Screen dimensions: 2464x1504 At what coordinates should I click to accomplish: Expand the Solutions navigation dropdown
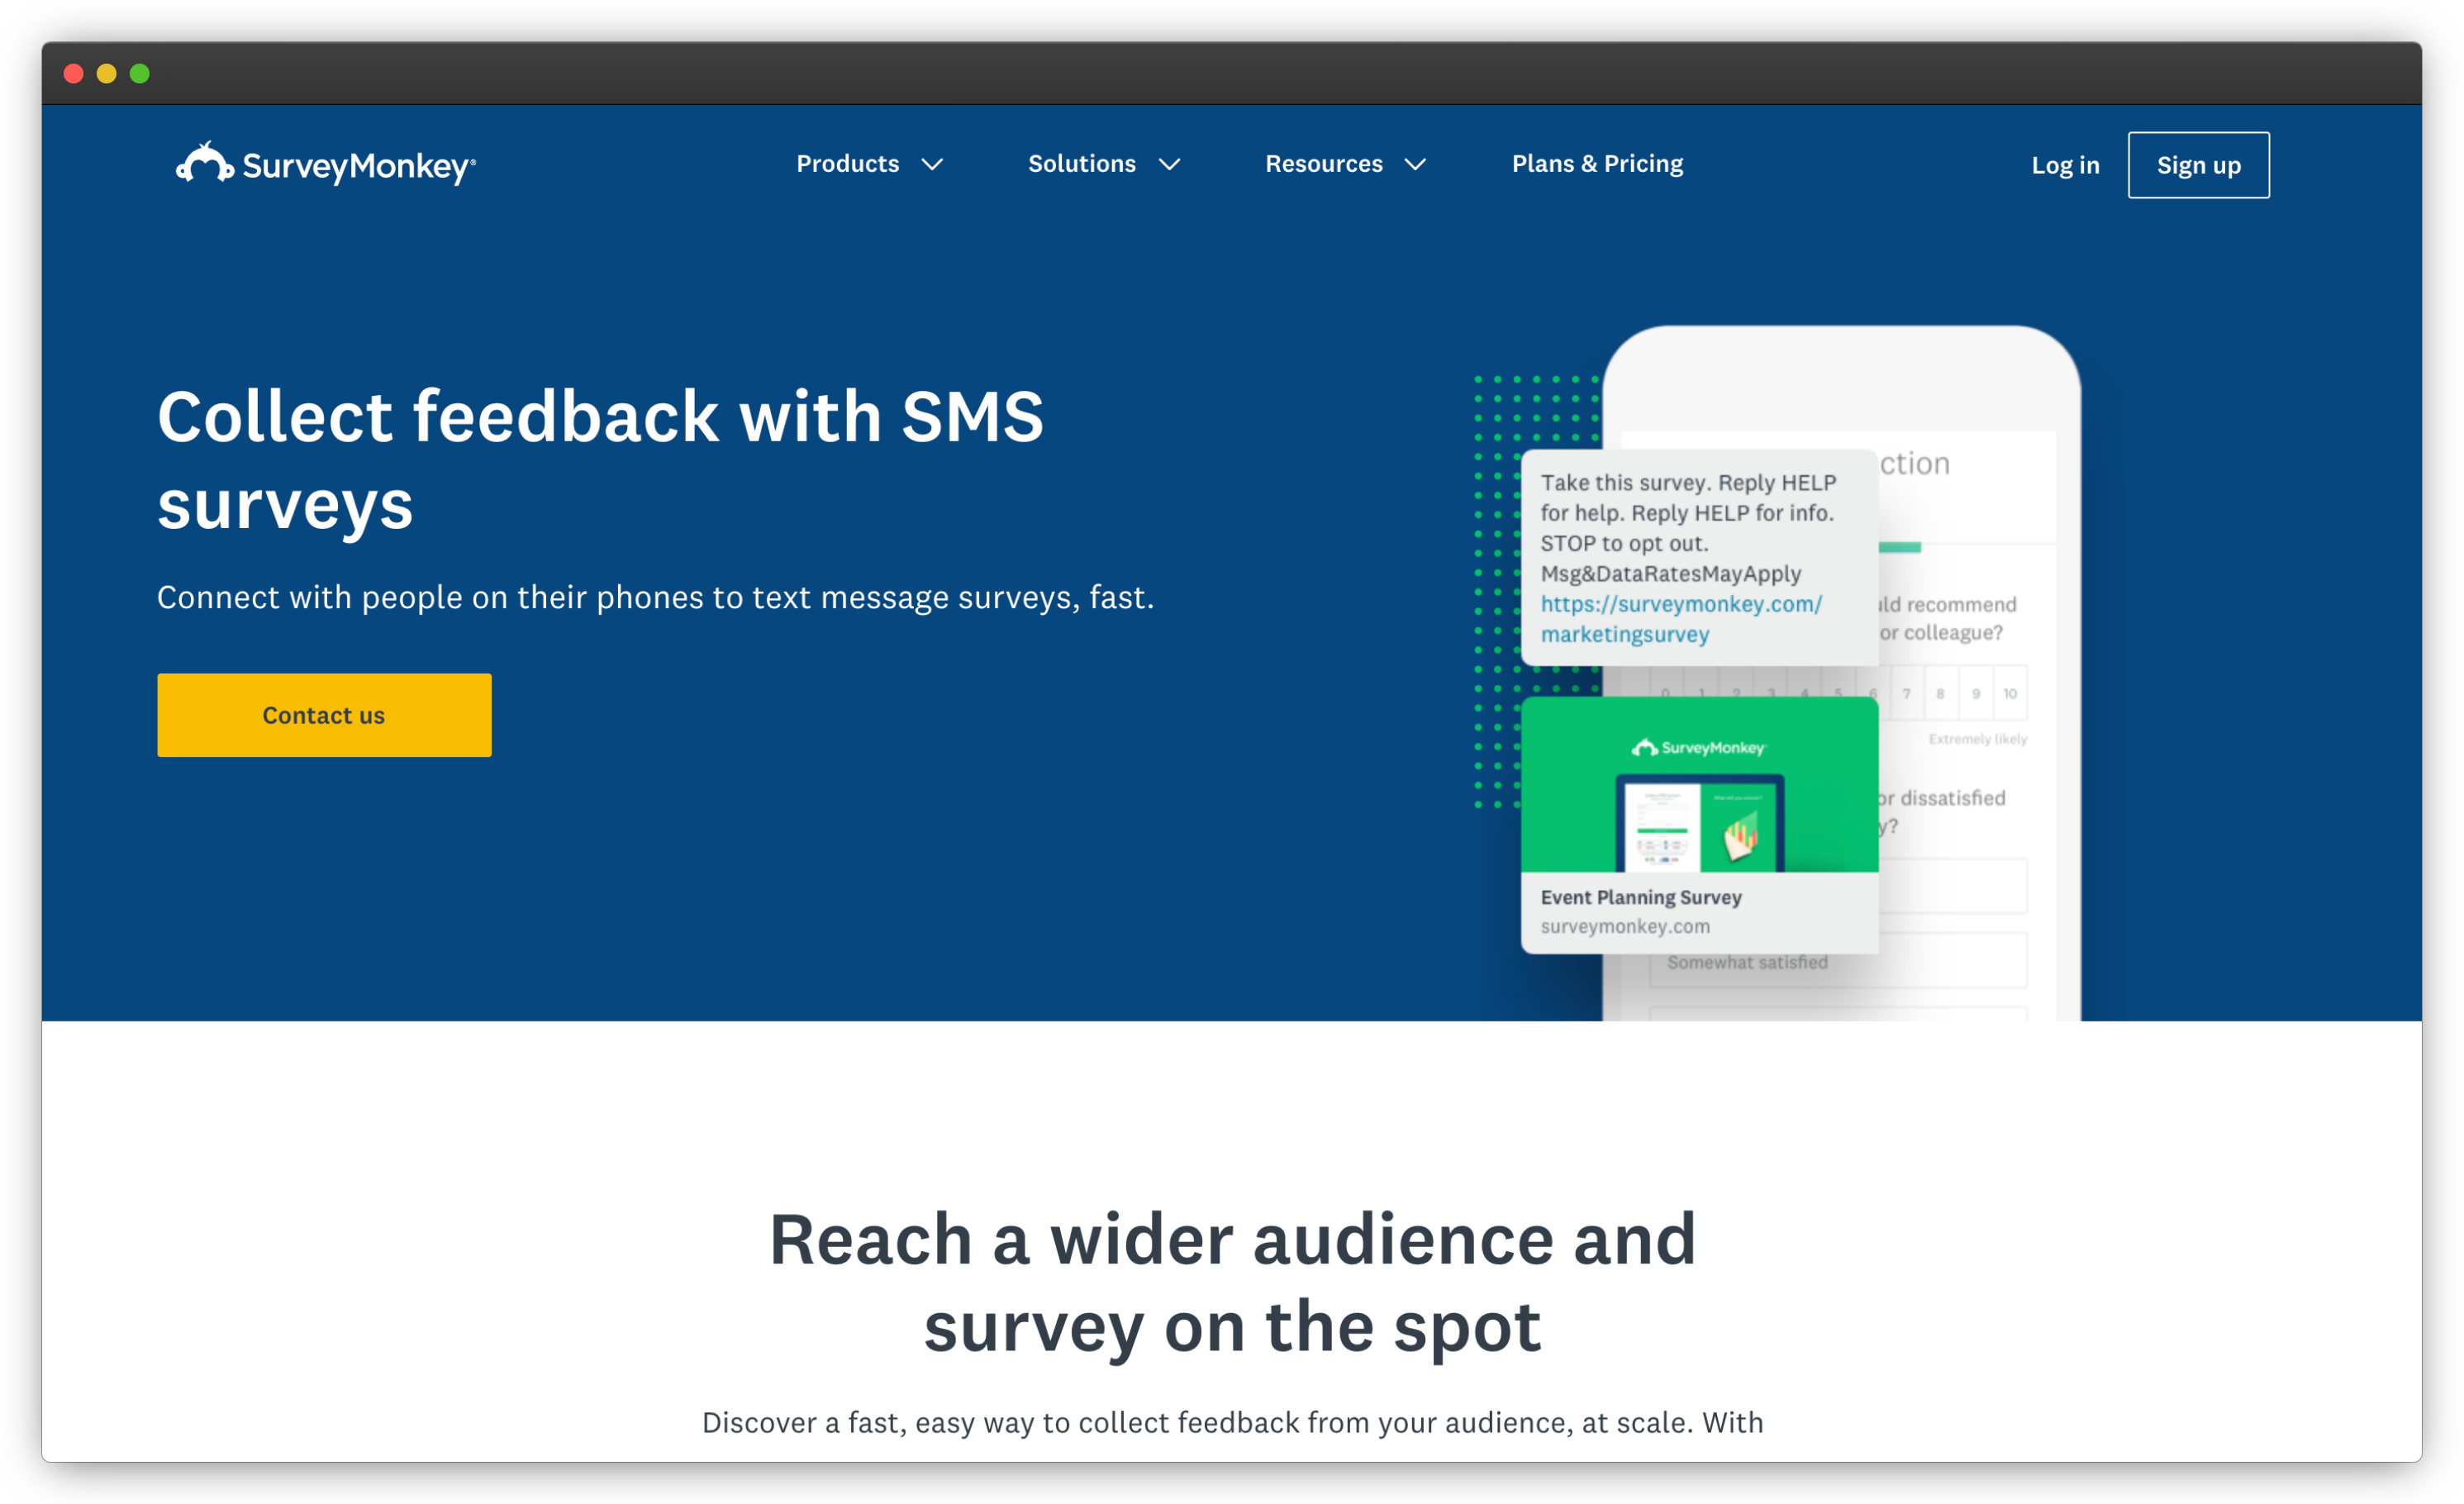(1104, 164)
